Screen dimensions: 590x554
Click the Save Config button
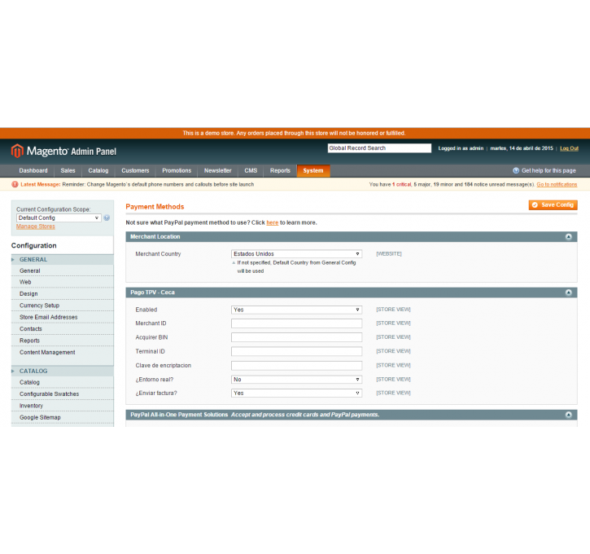click(553, 204)
